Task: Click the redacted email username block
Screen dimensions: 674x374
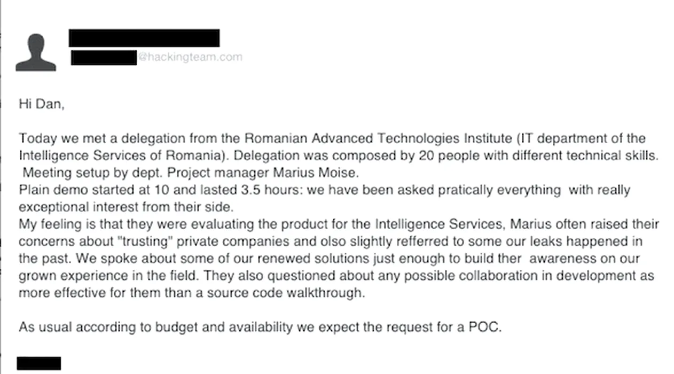Action: pyautogui.click(x=104, y=57)
